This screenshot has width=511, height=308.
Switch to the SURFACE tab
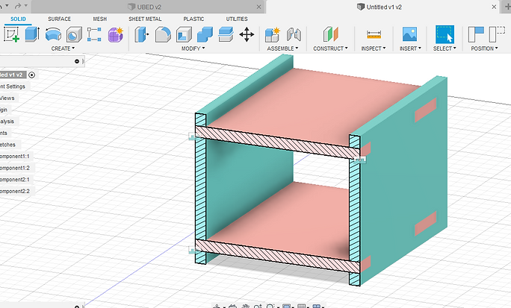pos(59,19)
